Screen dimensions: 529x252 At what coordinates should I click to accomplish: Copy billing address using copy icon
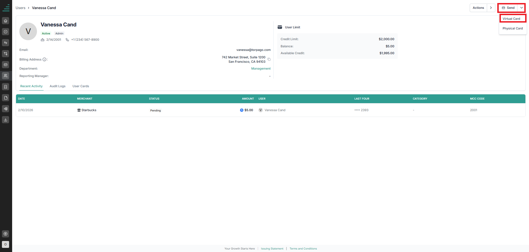point(269,59)
